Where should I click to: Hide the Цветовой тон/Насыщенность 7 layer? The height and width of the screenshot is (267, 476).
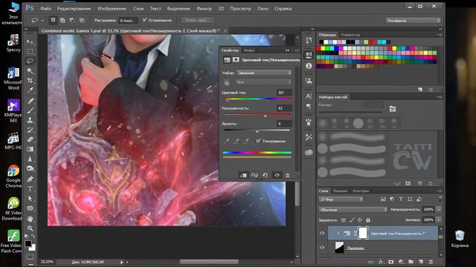coord(322,233)
